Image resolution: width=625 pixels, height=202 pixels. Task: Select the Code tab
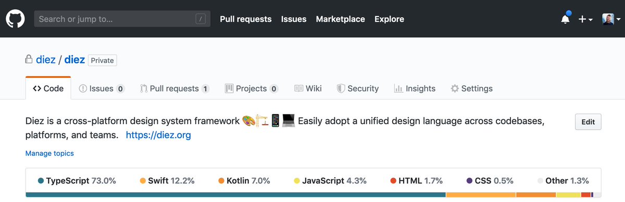[x=48, y=88]
